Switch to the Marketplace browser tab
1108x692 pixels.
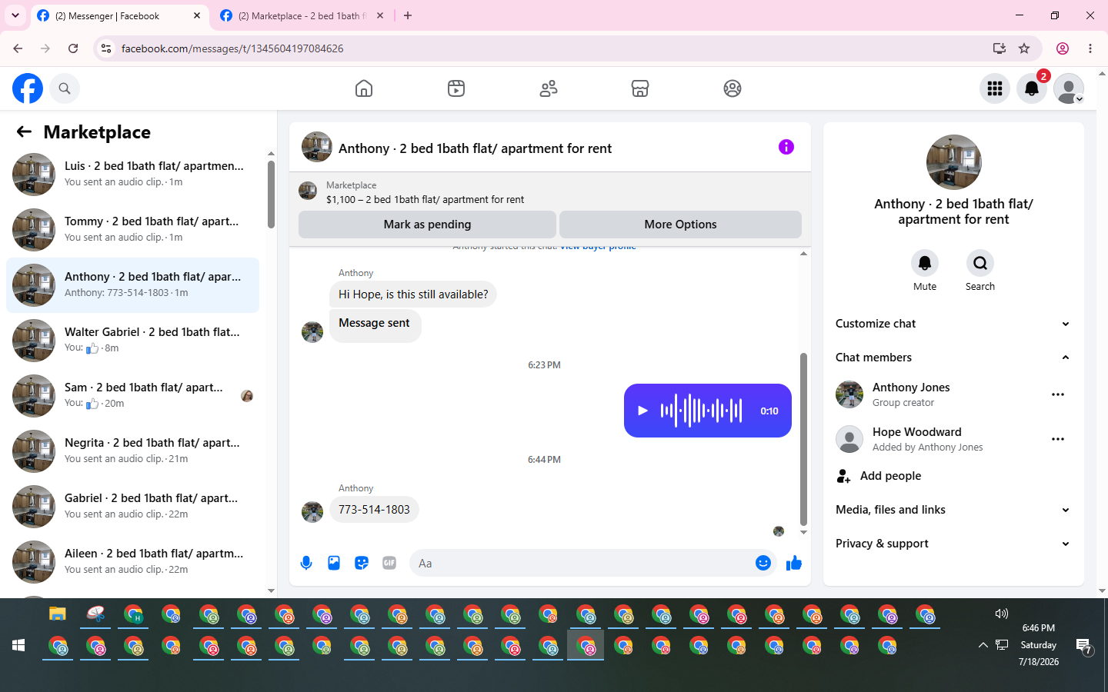coord(302,15)
